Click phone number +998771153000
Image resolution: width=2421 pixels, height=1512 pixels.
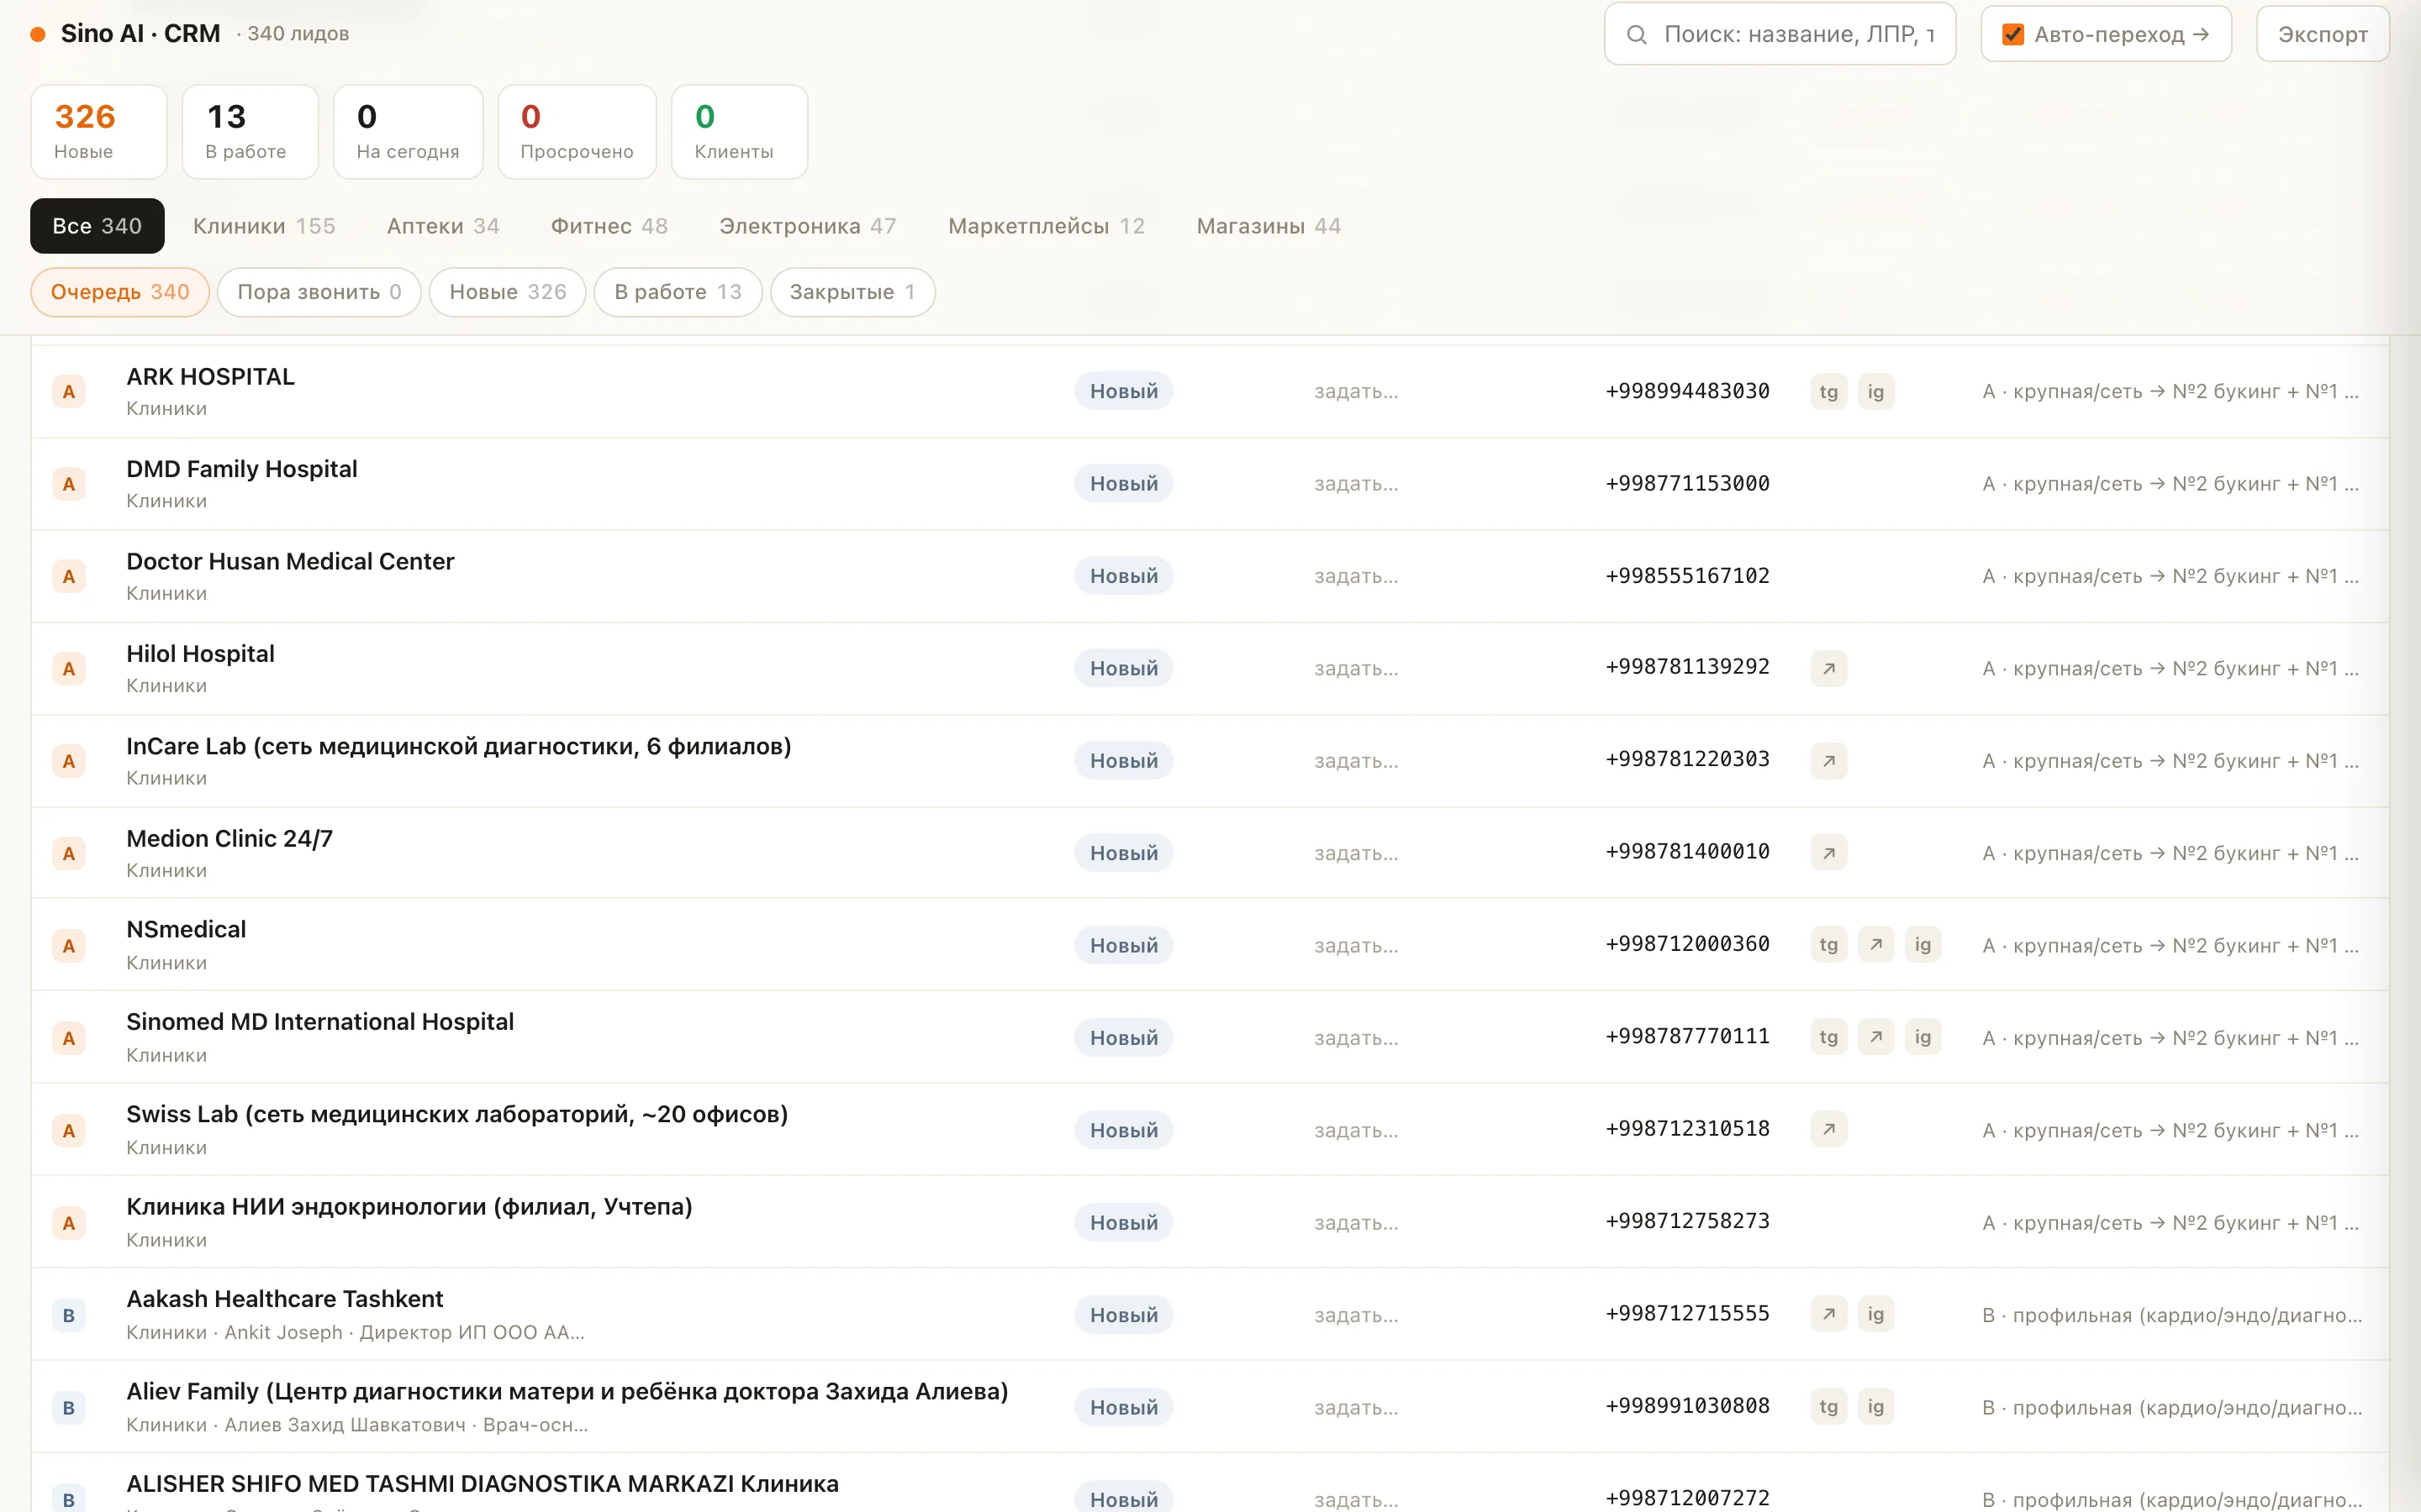pyautogui.click(x=1688, y=484)
